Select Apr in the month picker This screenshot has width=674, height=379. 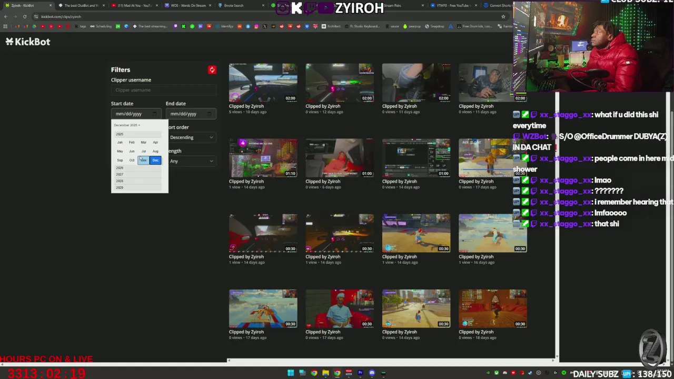pyautogui.click(x=155, y=143)
